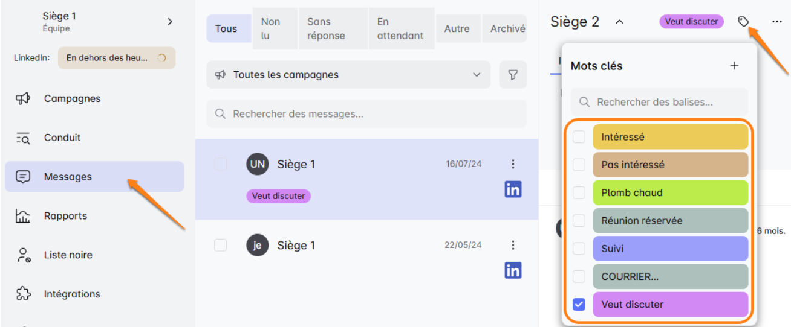Select the green Plomb chaud tag

pos(670,193)
